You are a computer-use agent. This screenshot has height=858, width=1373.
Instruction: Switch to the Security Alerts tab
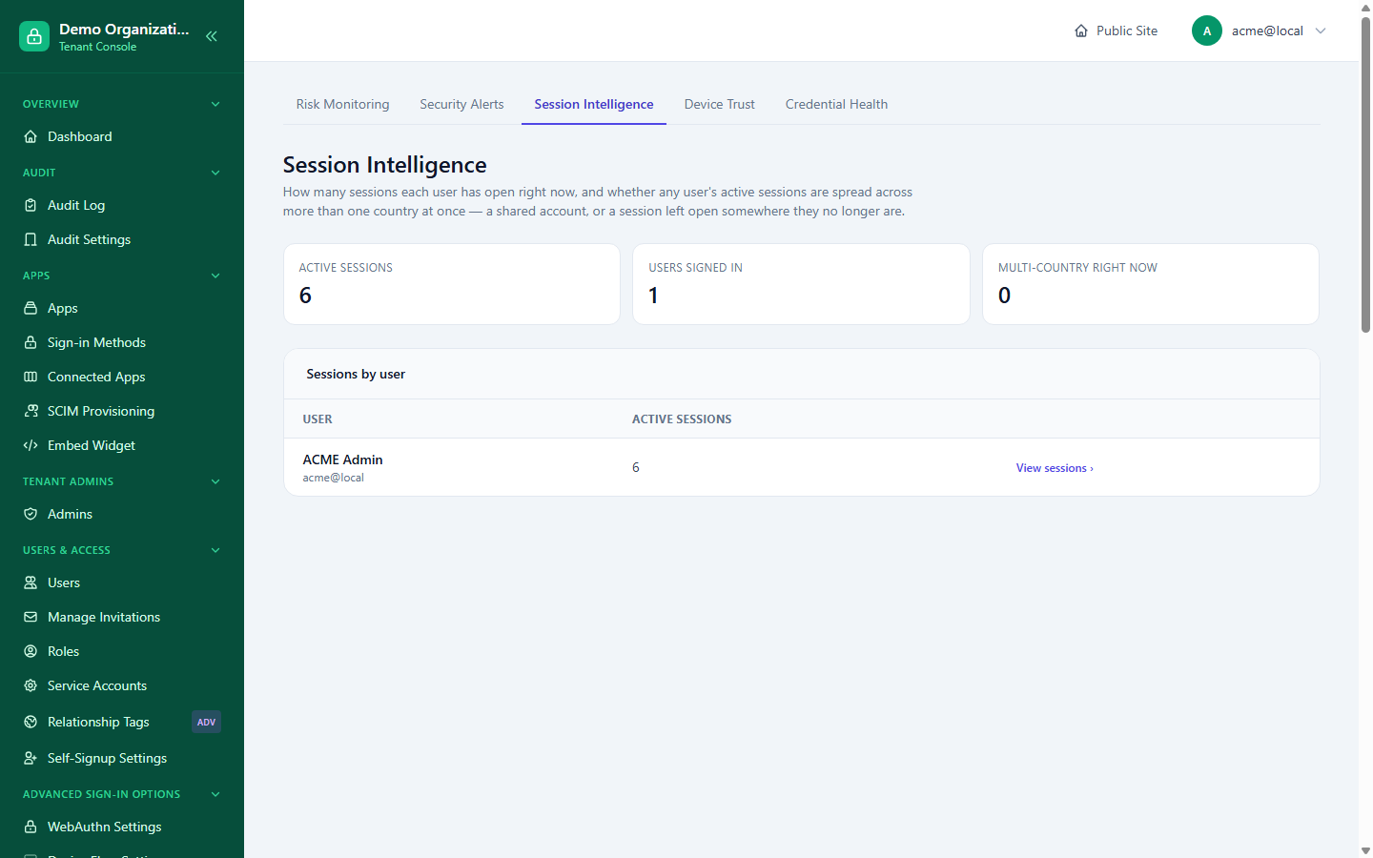[461, 105]
